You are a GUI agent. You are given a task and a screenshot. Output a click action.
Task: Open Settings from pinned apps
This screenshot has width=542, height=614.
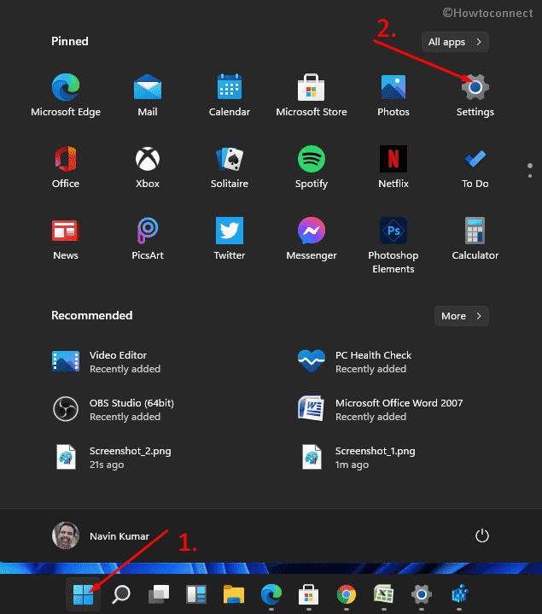[x=475, y=95]
